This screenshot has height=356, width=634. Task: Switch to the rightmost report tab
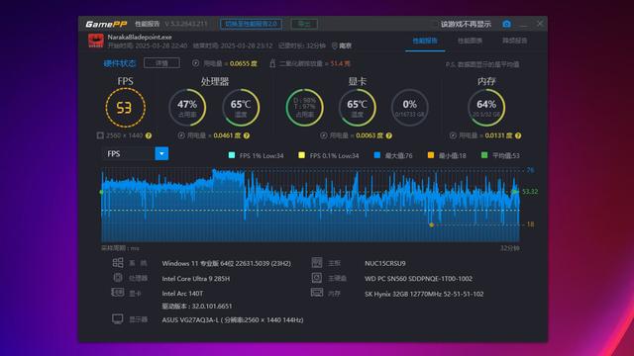515,41
